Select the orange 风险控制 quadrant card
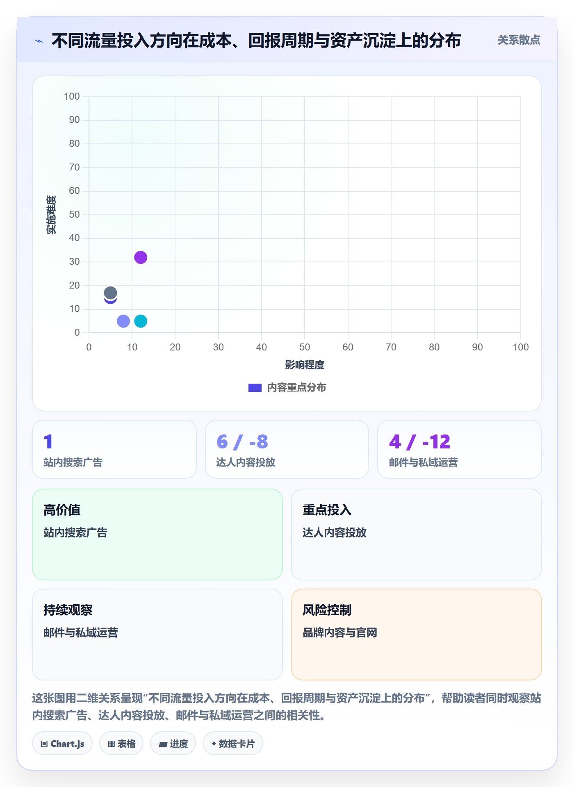Image resolution: width=574 pixels, height=787 pixels. [417, 635]
